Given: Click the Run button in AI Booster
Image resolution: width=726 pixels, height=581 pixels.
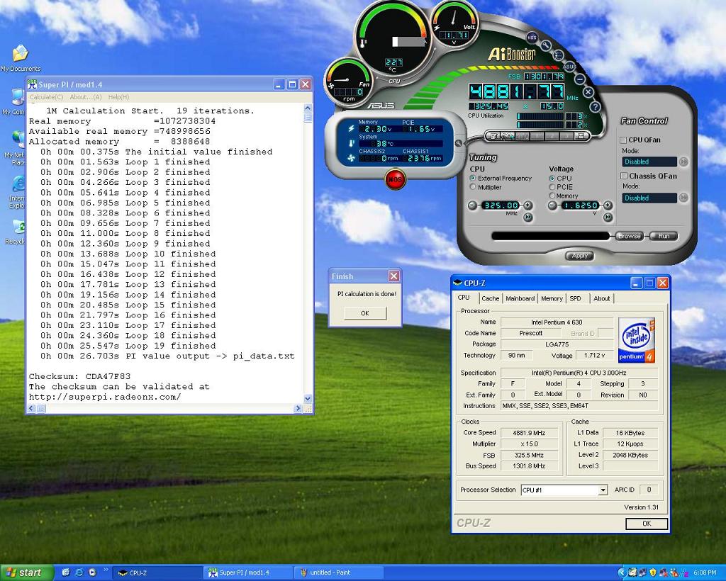Looking at the screenshot, I should [x=664, y=236].
